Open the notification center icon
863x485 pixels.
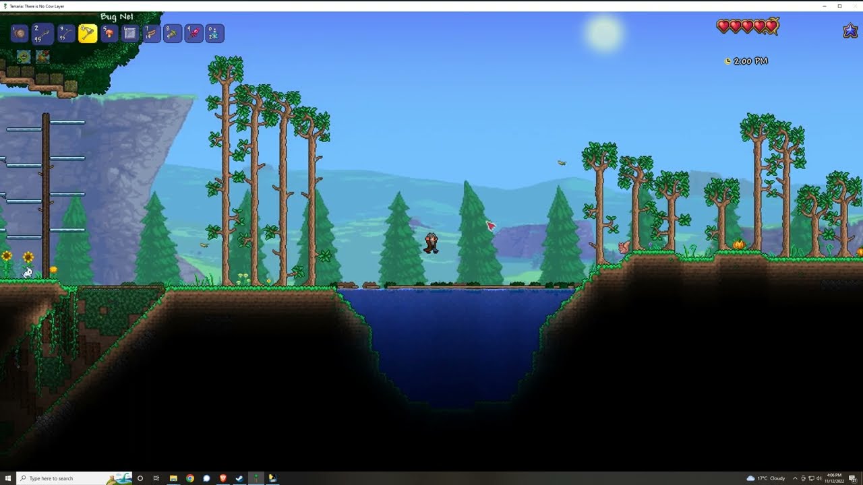(x=853, y=478)
